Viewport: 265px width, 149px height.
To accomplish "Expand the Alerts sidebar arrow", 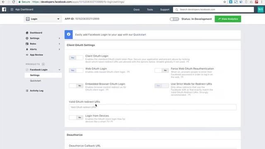I will [59, 49].
